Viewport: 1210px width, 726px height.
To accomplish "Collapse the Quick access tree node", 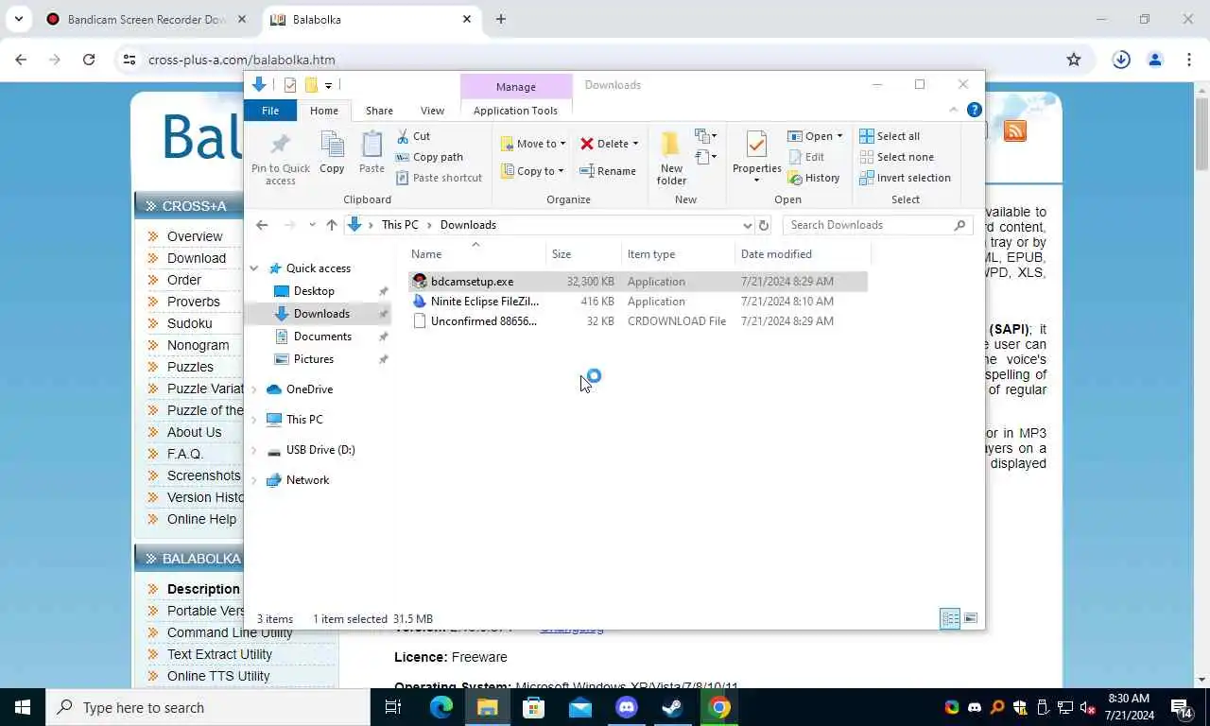I will [x=253, y=268].
